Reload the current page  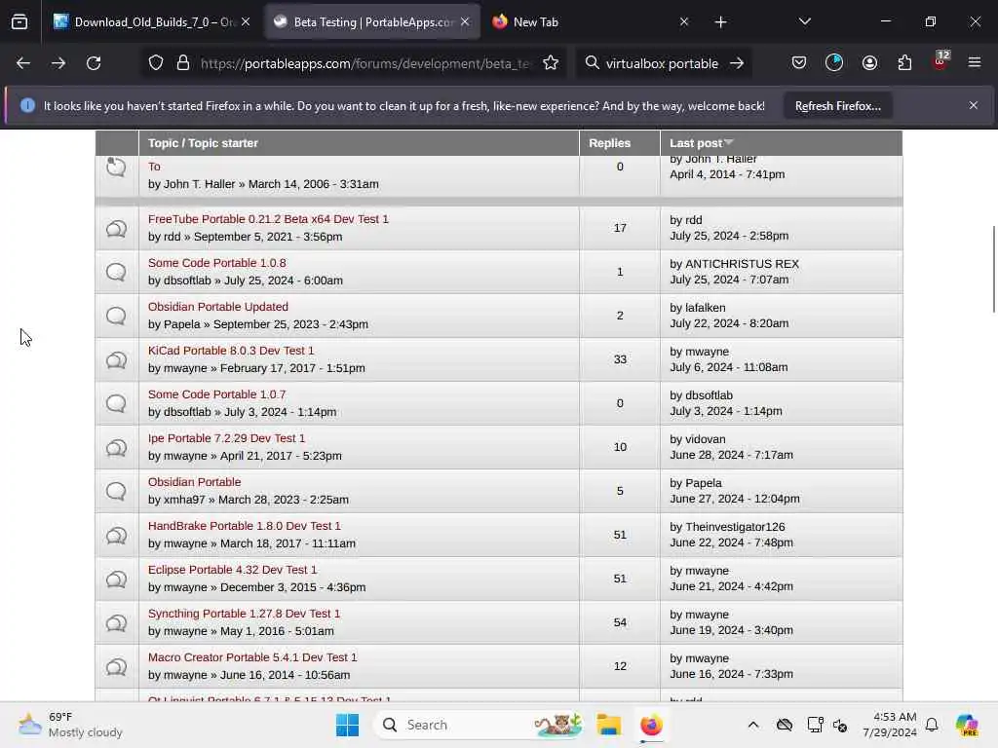(94, 63)
